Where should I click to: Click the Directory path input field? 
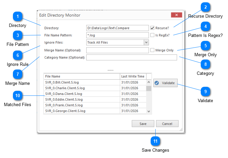tap(117, 28)
